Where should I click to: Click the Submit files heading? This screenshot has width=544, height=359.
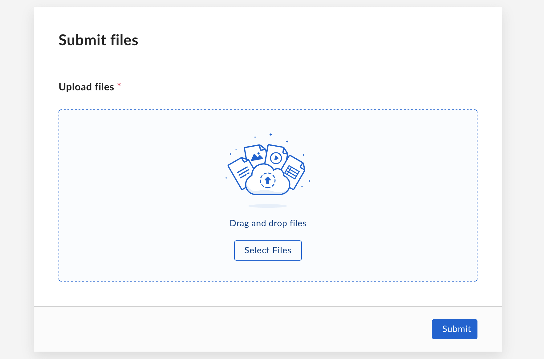[98, 40]
